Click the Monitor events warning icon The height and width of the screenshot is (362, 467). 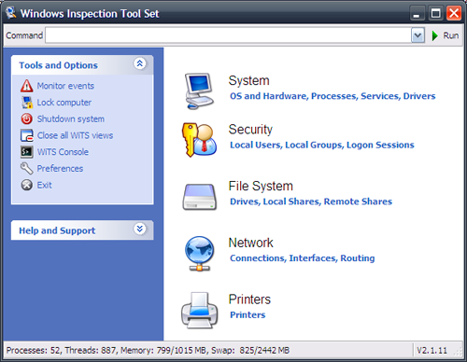click(27, 86)
